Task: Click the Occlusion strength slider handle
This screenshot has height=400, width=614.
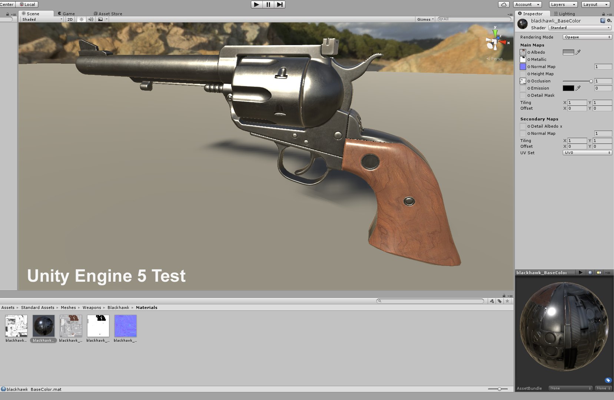Action: [x=591, y=81]
